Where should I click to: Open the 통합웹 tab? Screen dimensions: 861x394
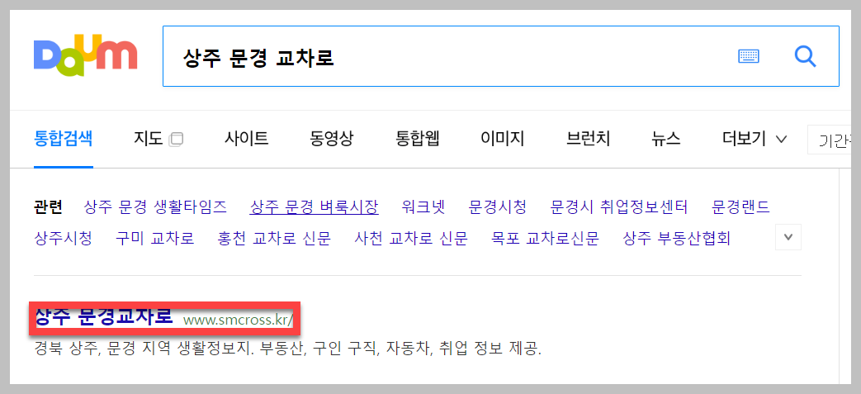tap(418, 139)
